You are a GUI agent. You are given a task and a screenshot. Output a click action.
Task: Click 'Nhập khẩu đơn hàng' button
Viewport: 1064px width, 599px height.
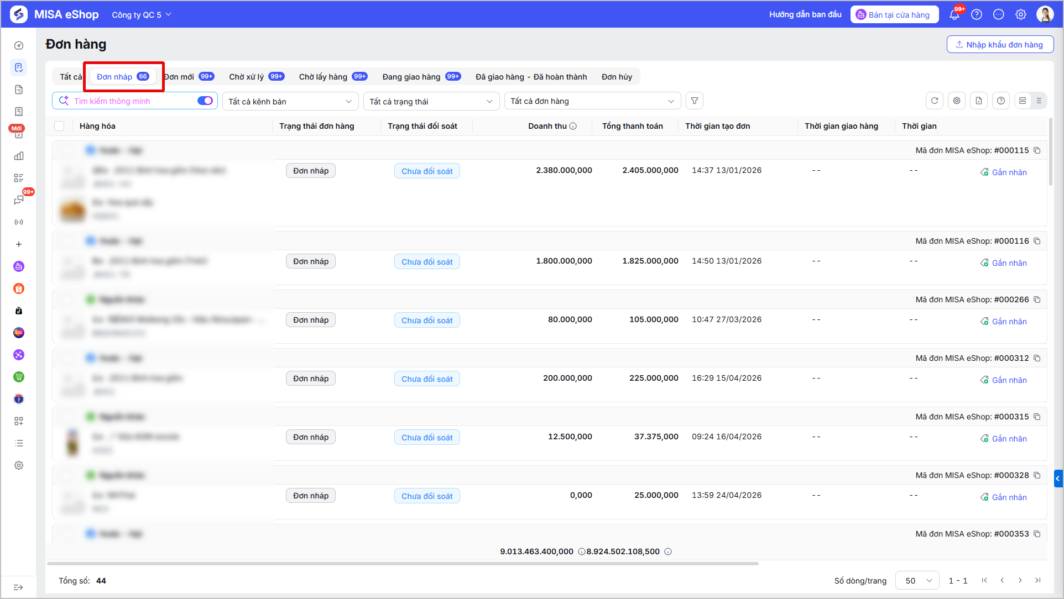pos(1000,44)
